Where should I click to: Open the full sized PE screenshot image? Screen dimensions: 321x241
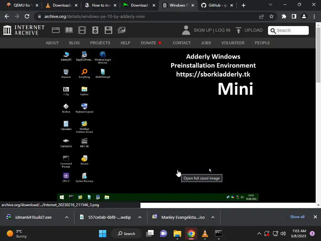(x=157, y=126)
